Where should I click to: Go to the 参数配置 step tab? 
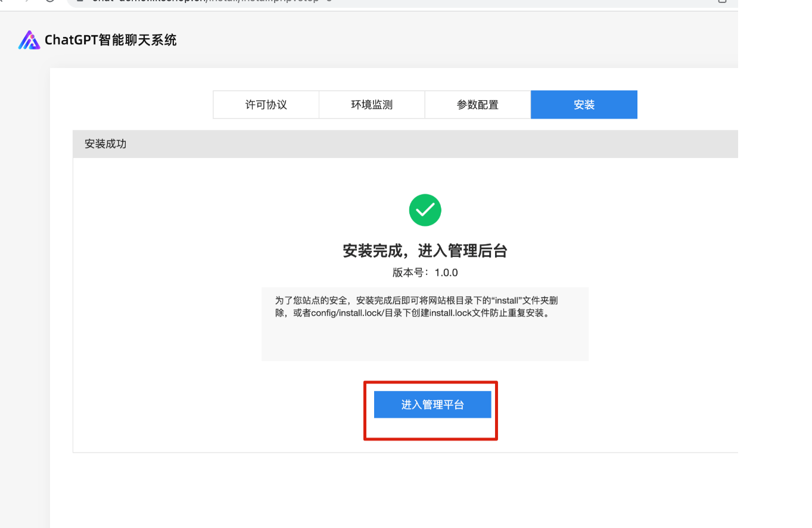coord(477,105)
